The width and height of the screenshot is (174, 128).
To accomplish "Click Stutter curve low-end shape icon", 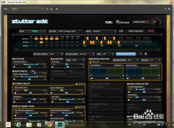I will [14, 67].
